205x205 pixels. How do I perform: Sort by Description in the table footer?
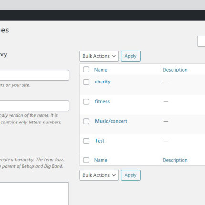click(175, 160)
